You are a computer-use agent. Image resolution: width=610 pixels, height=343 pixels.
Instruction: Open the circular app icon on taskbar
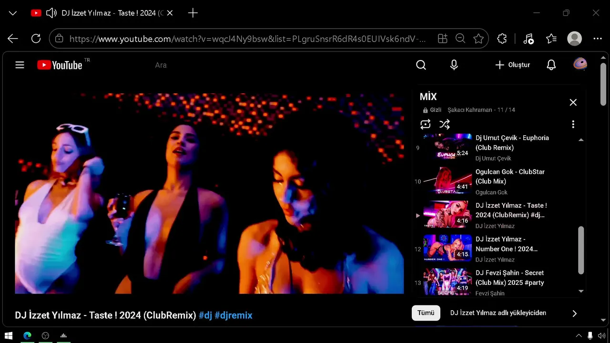click(x=45, y=335)
